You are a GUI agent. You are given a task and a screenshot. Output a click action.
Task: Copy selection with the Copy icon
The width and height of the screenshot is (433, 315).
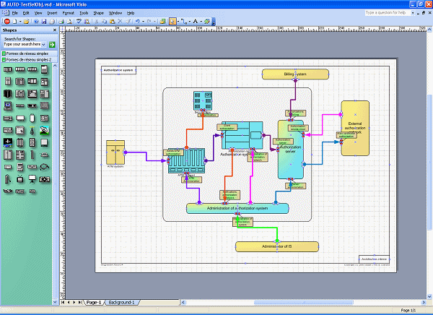point(104,21)
